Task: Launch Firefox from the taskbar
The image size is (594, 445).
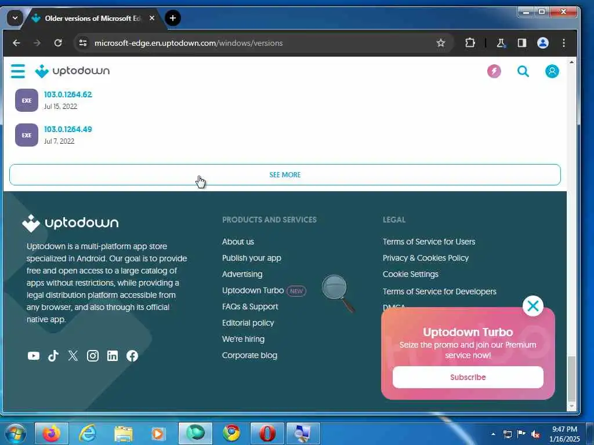Action: point(52,433)
